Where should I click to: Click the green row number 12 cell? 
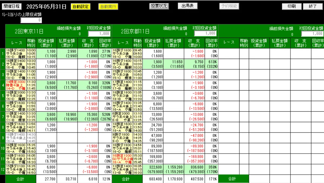click(3, 169)
